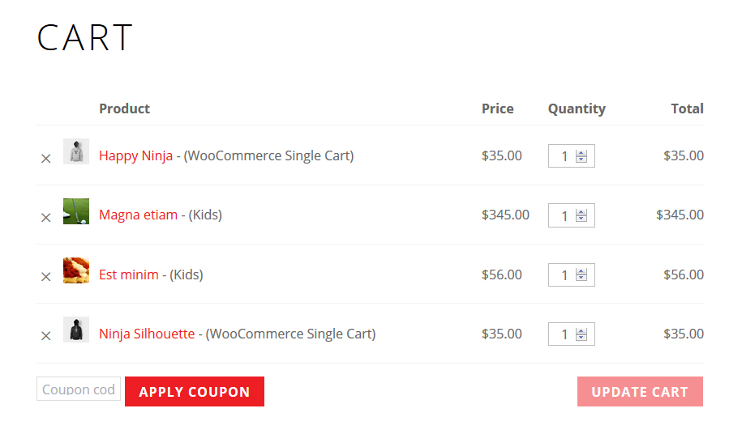Viewport: 729px width, 434px height.
Task: Decrease the Ninja Silhouette quantity by one
Action: tap(581, 338)
